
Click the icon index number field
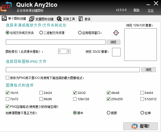pyautogui.click(x=62, y=51)
